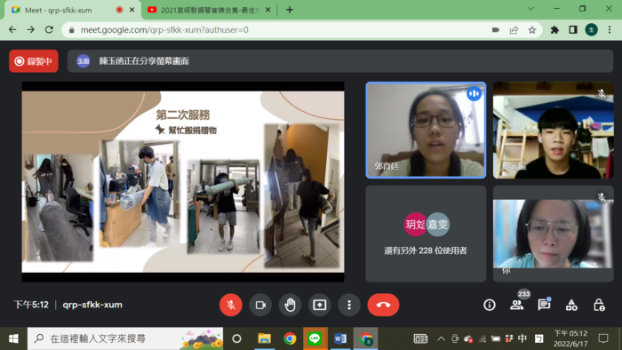The width and height of the screenshot is (622, 350).
Task: Open host controls lock icon
Action: tap(599, 305)
